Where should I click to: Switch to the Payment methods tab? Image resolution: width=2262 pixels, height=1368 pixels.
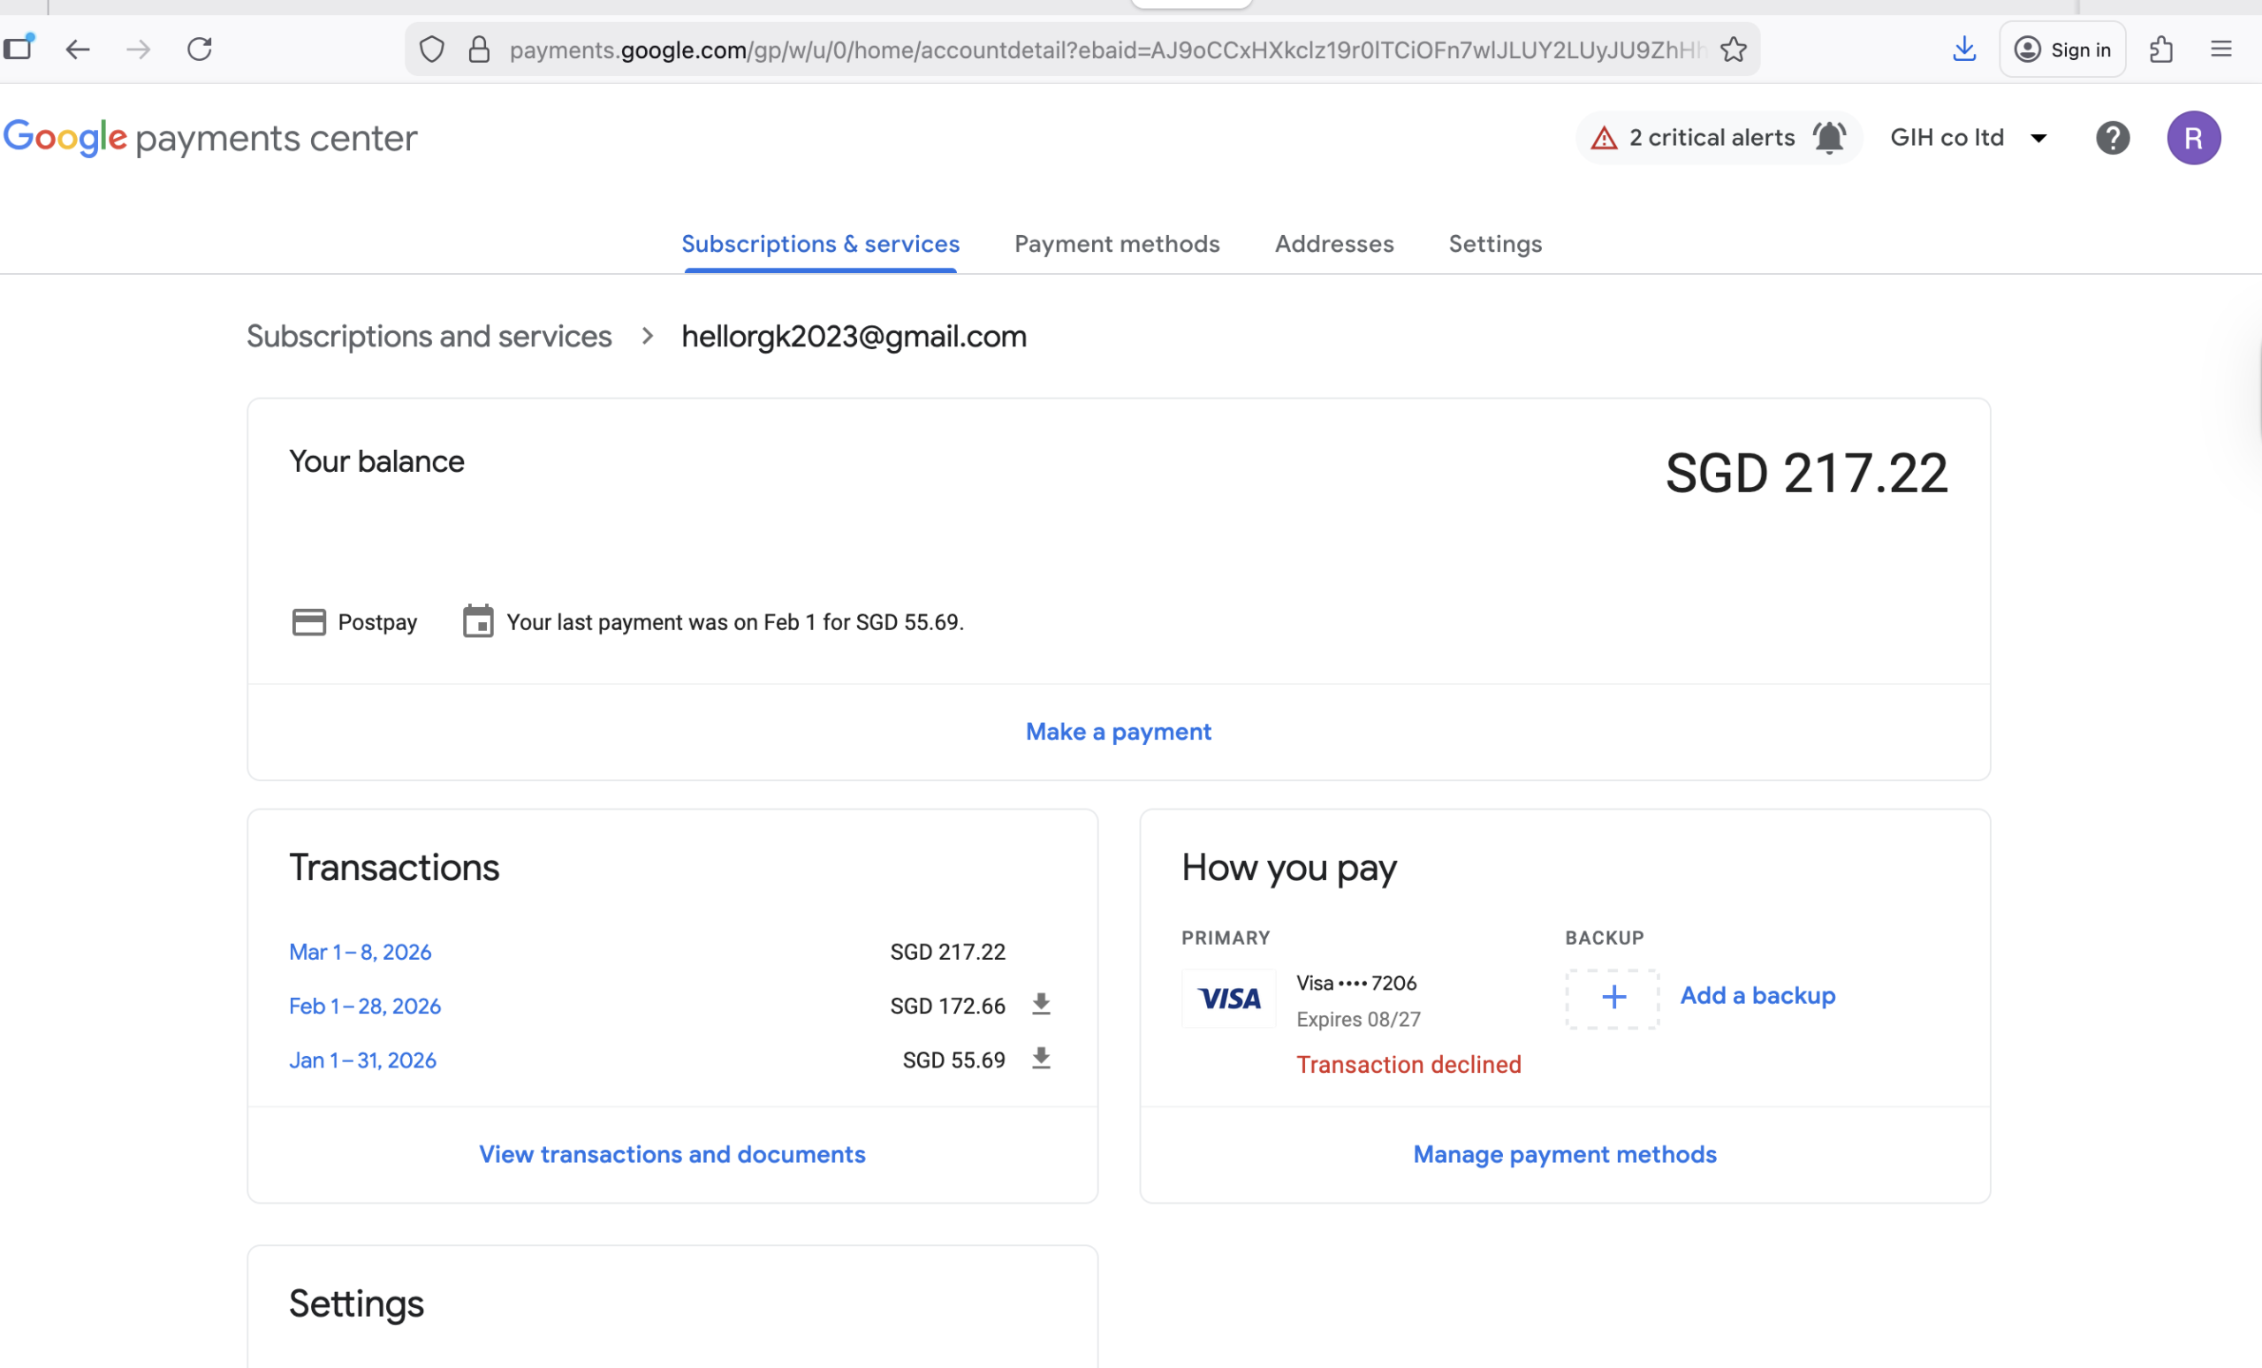point(1116,243)
